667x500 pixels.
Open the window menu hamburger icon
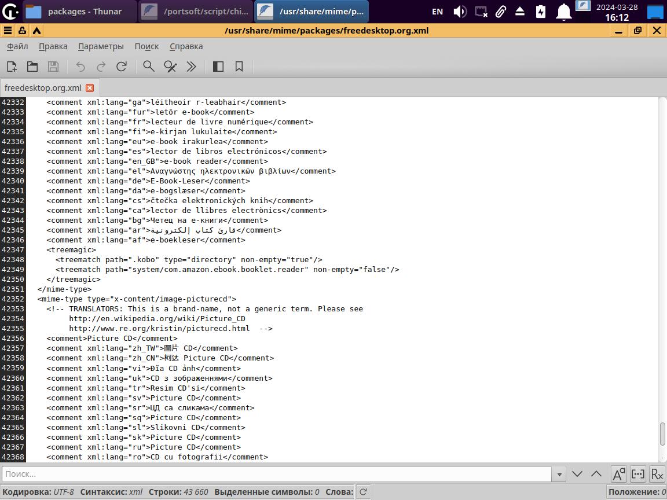(x=8, y=31)
